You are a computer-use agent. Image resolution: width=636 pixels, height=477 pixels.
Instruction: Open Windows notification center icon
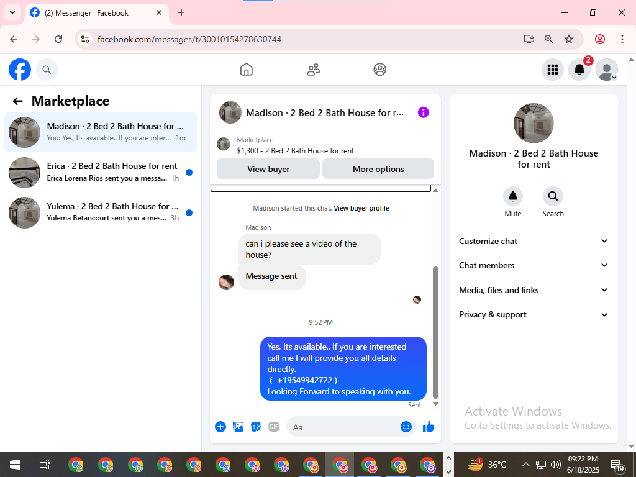point(617,465)
